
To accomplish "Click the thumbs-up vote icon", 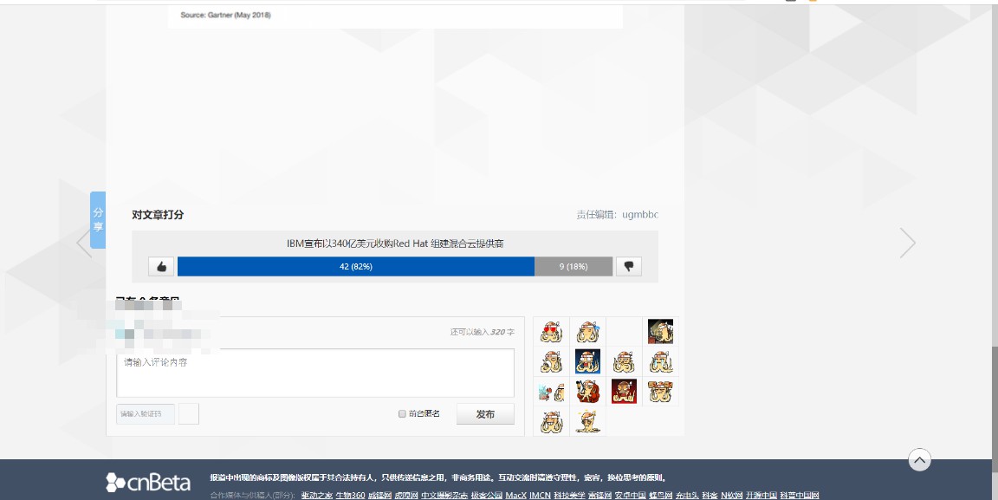I will tap(161, 266).
